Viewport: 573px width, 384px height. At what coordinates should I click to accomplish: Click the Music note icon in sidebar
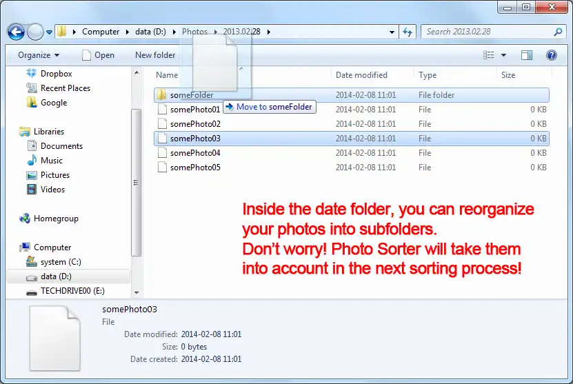pyautogui.click(x=32, y=161)
